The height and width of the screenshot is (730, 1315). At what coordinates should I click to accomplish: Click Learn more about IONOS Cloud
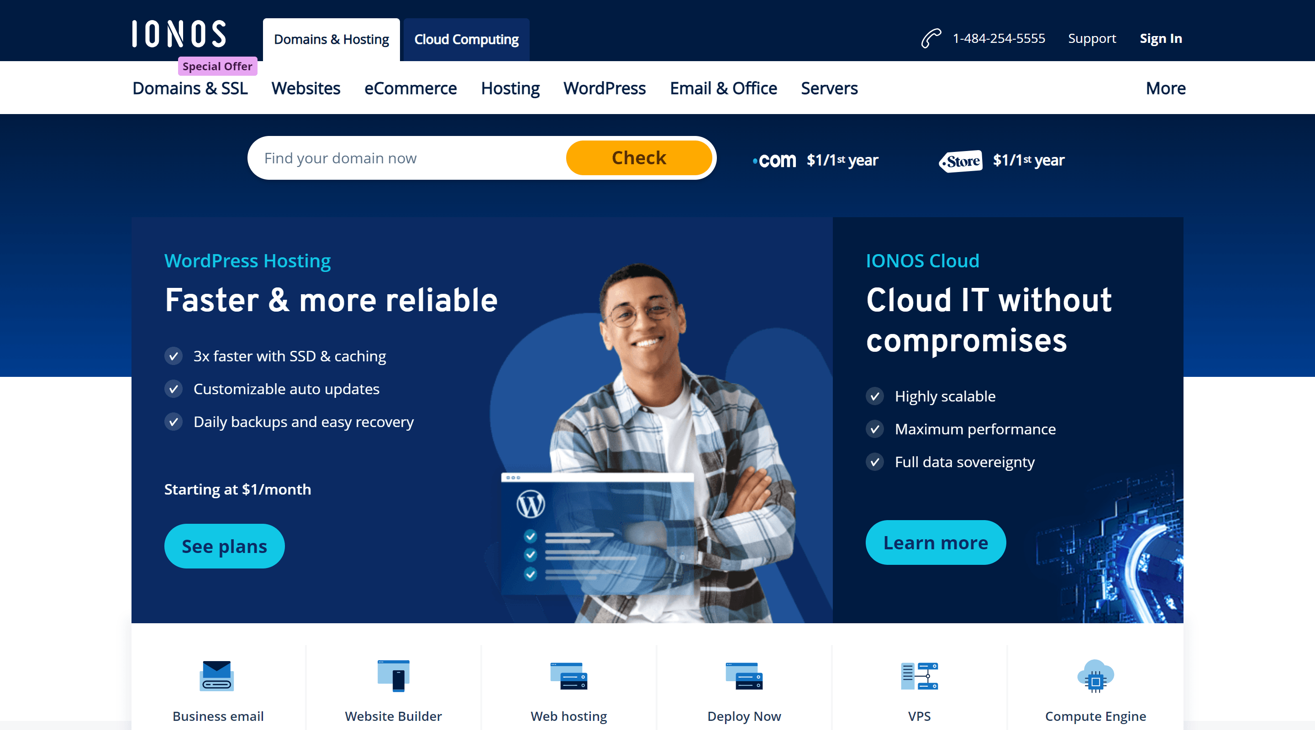pos(936,542)
